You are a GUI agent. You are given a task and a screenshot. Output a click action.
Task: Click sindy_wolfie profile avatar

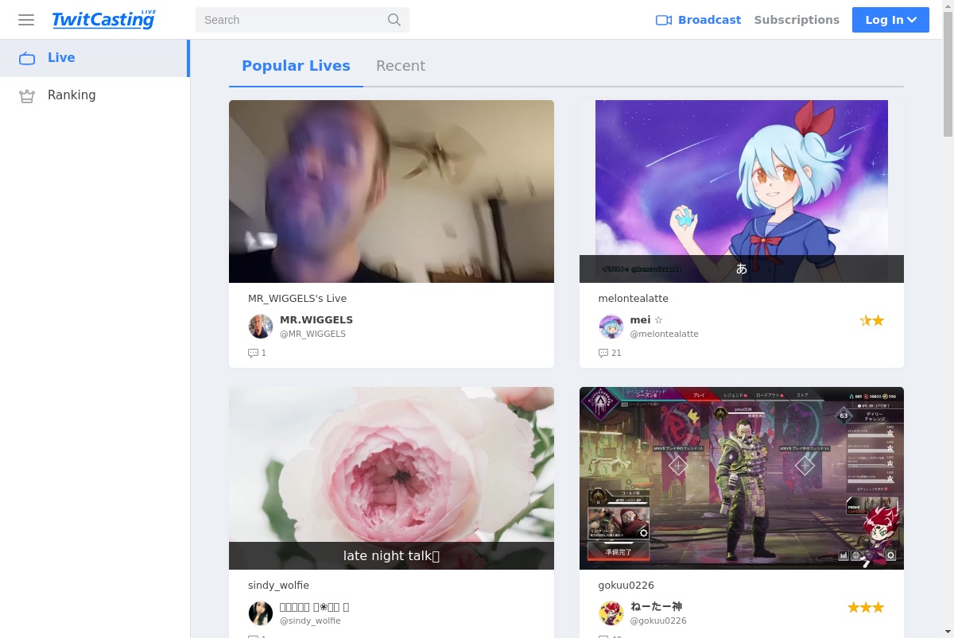[x=261, y=613]
